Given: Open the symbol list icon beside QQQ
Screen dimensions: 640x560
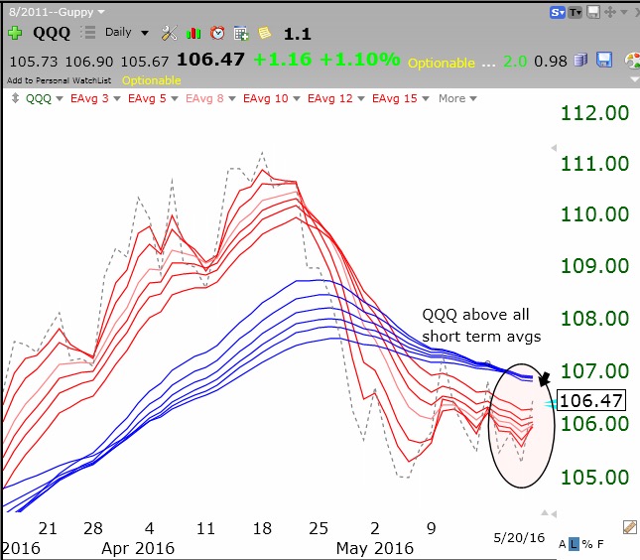Looking at the screenshot, I should (87, 32).
